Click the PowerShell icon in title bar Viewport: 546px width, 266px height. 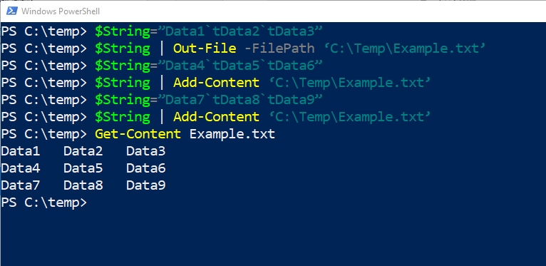(12, 11)
